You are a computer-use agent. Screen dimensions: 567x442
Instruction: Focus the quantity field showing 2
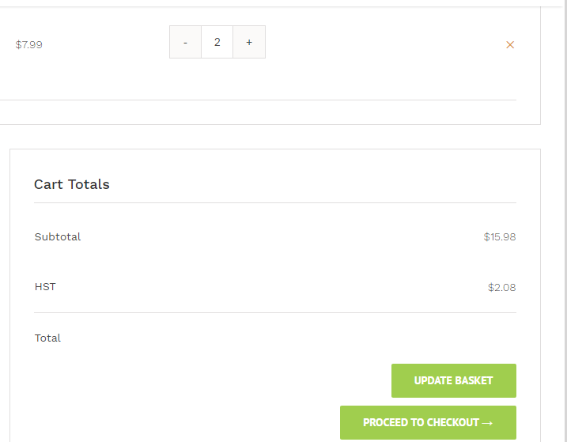tap(217, 42)
